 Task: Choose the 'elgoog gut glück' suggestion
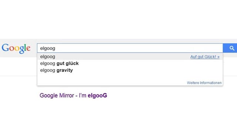click(x=130, y=63)
